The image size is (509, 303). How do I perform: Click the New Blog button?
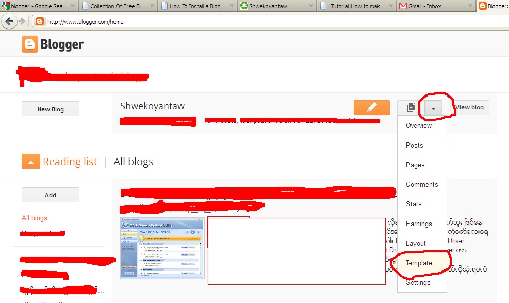click(x=51, y=109)
